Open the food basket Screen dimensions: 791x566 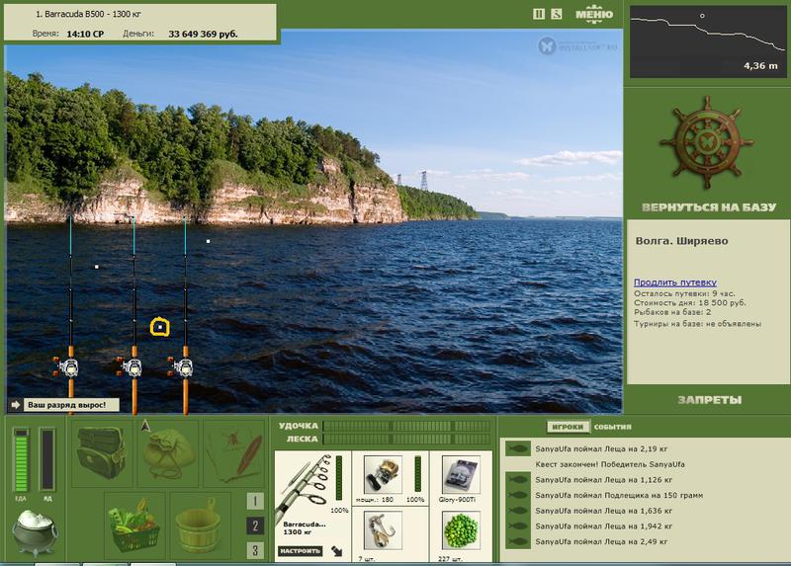134,525
